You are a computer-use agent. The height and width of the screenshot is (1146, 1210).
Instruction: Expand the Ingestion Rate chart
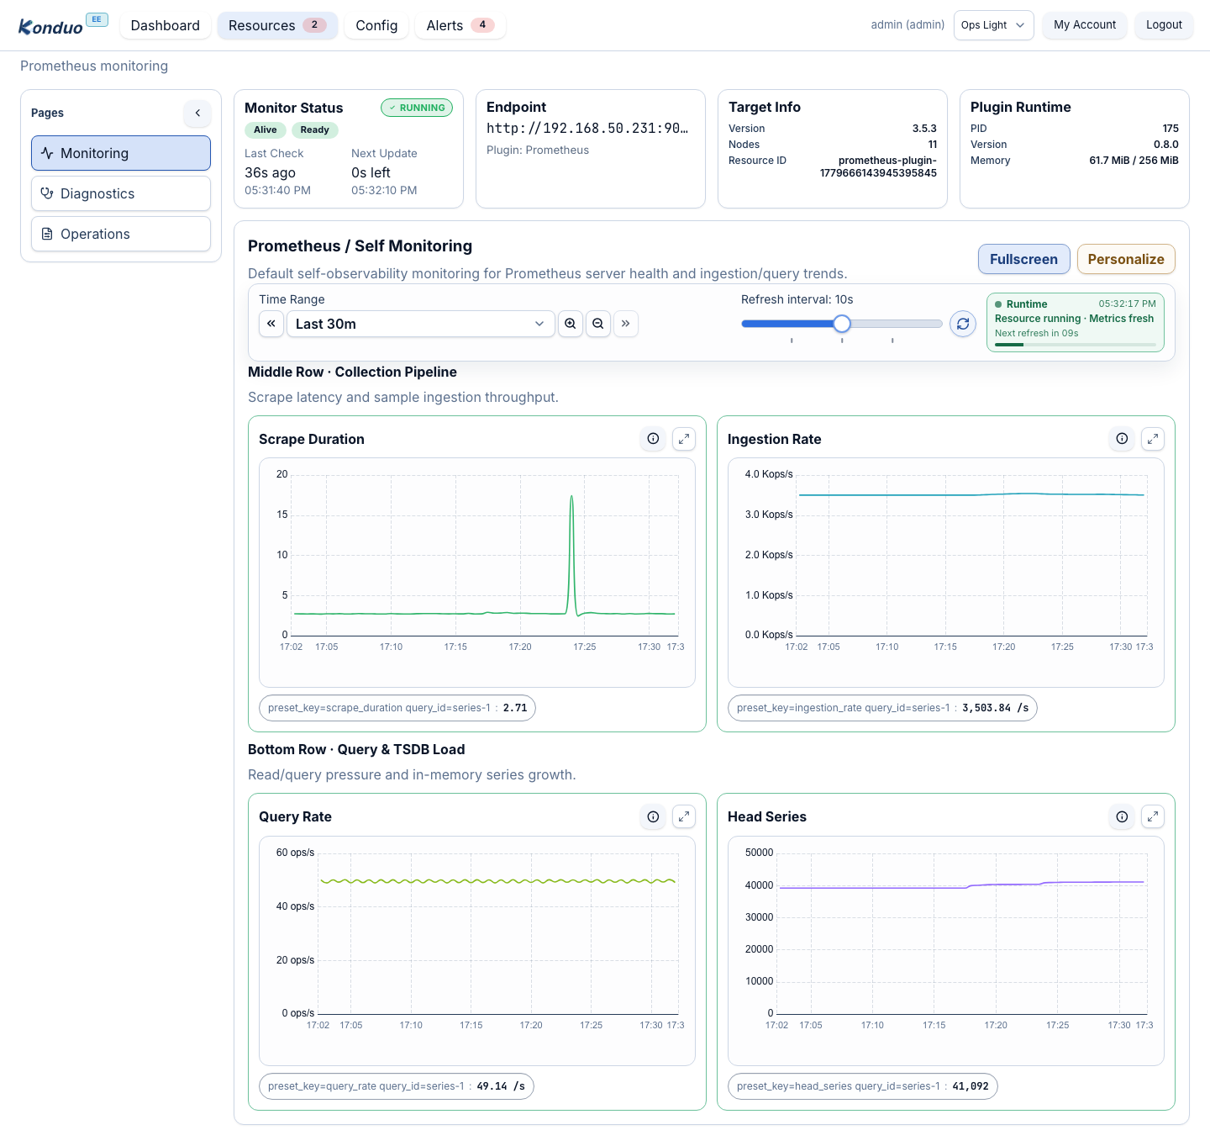pos(1153,438)
